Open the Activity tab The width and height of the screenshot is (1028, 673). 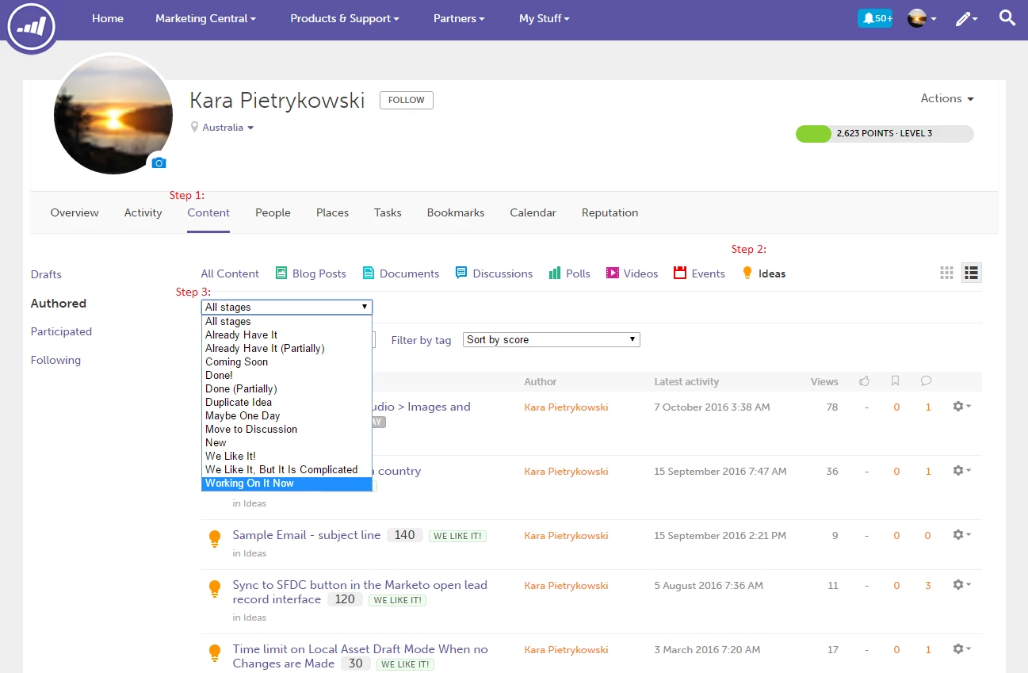pos(143,212)
